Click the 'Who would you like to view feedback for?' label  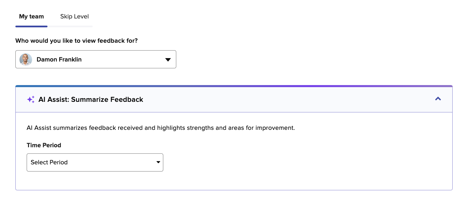pyautogui.click(x=77, y=41)
